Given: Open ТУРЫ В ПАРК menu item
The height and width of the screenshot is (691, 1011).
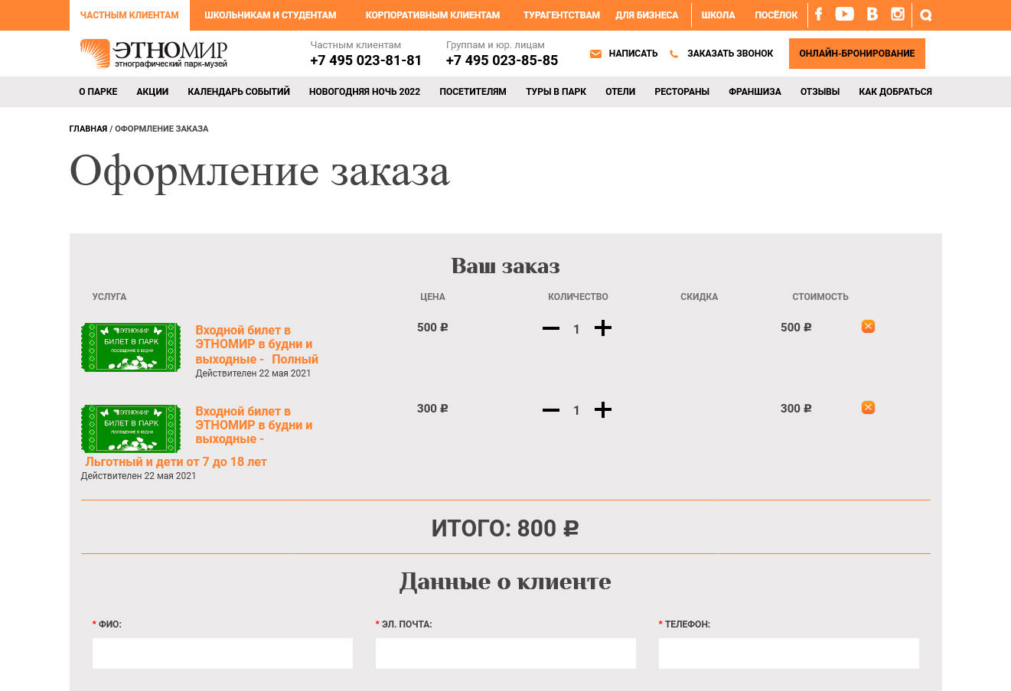Looking at the screenshot, I should click(x=556, y=92).
